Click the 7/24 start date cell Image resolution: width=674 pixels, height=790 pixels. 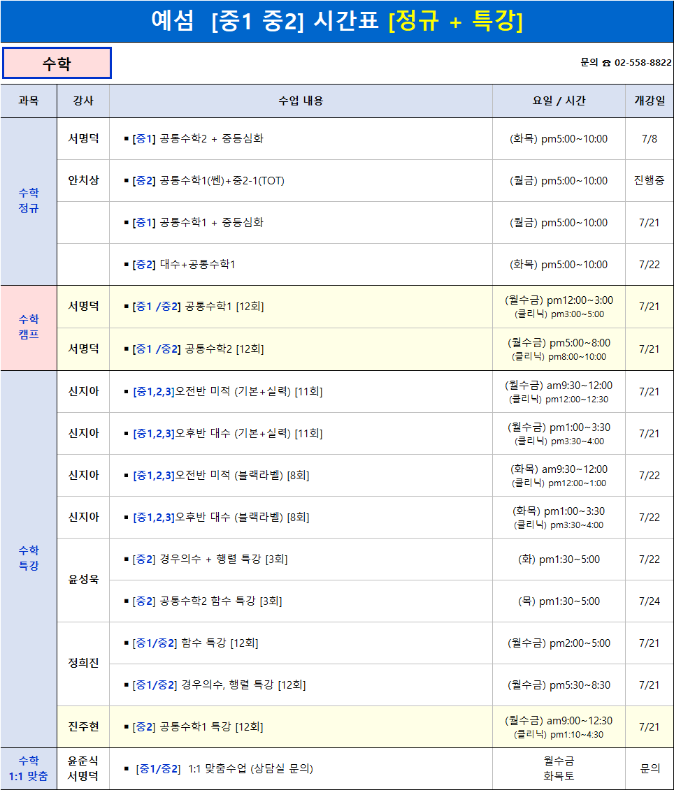point(650,601)
